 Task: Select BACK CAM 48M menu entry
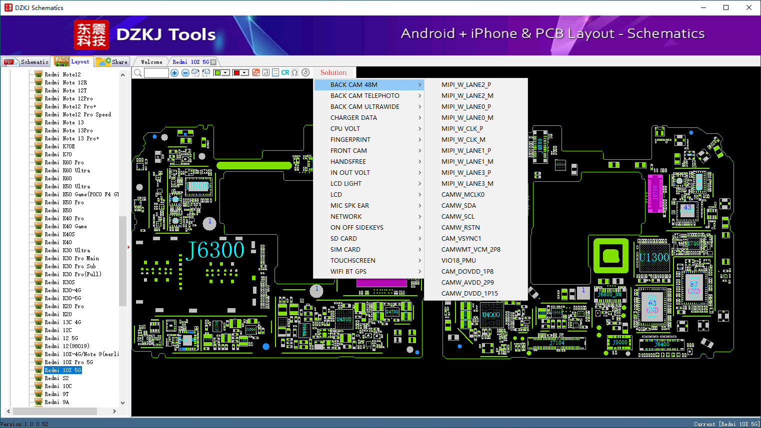369,85
